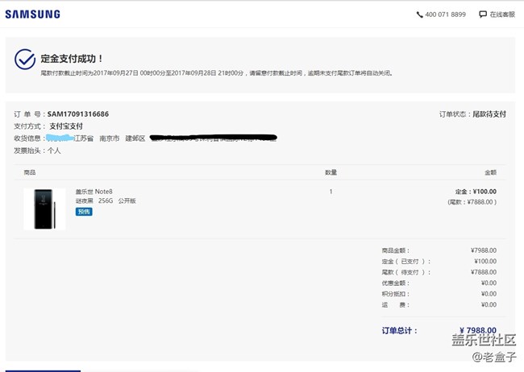
Task: Click the phone icon beside 400 071 8899
Action: click(420, 14)
